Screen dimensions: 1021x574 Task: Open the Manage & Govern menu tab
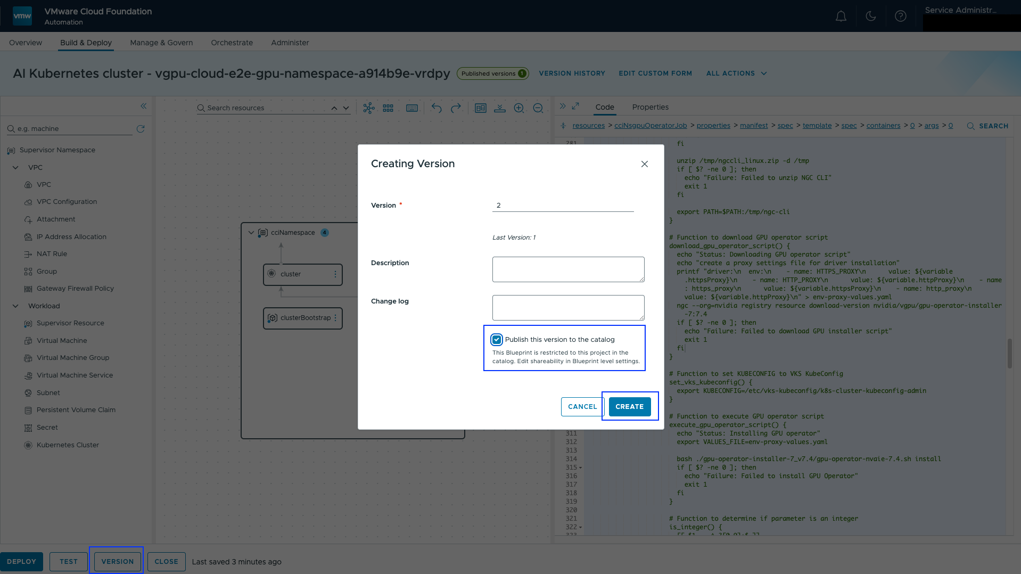pyautogui.click(x=161, y=43)
